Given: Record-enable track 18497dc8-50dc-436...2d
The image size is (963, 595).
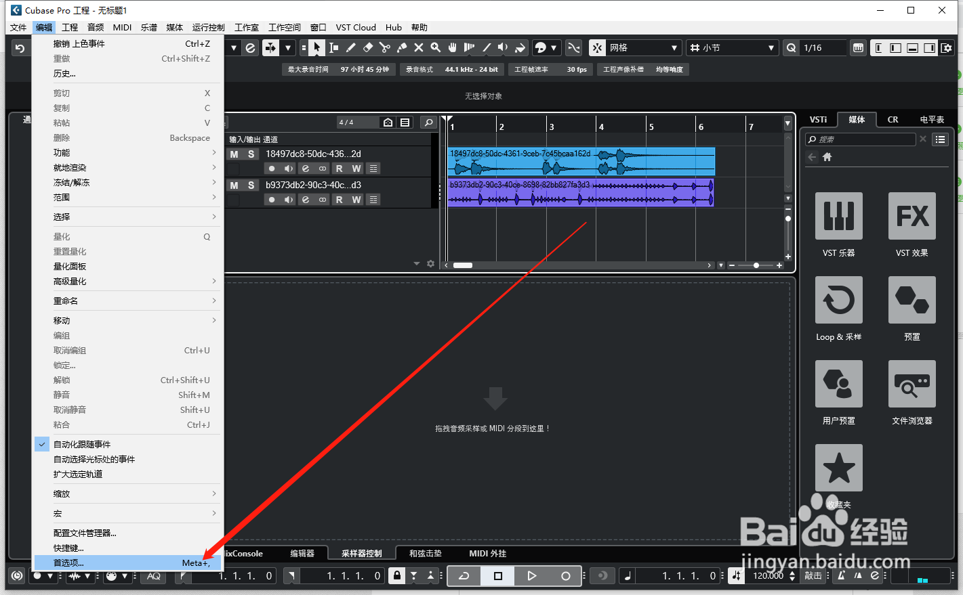Looking at the screenshot, I should pos(272,169).
